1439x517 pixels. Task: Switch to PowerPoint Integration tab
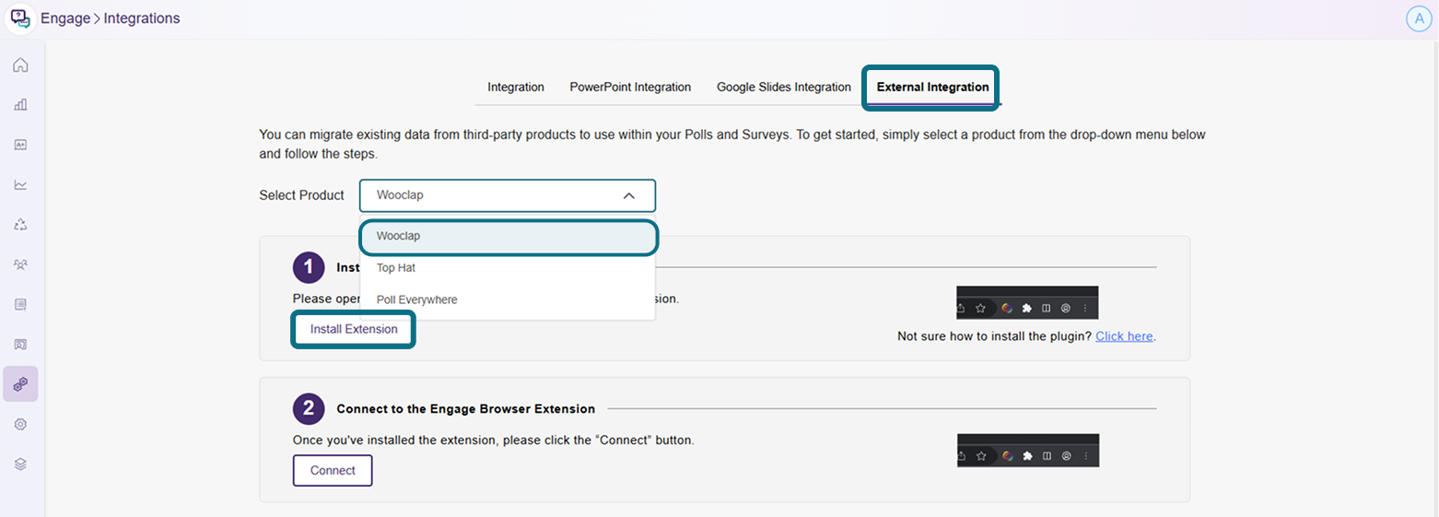coord(630,88)
